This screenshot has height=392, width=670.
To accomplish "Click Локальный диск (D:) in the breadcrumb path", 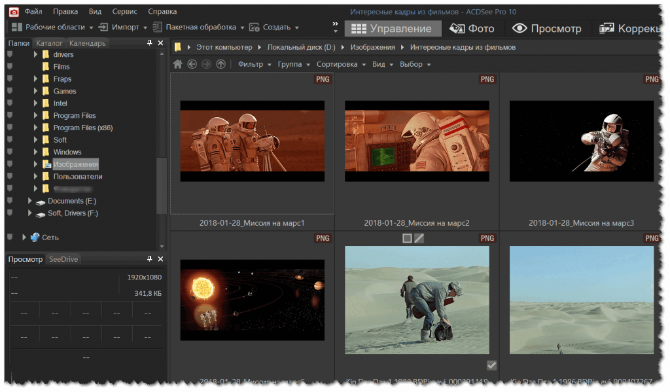I will [301, 47].
